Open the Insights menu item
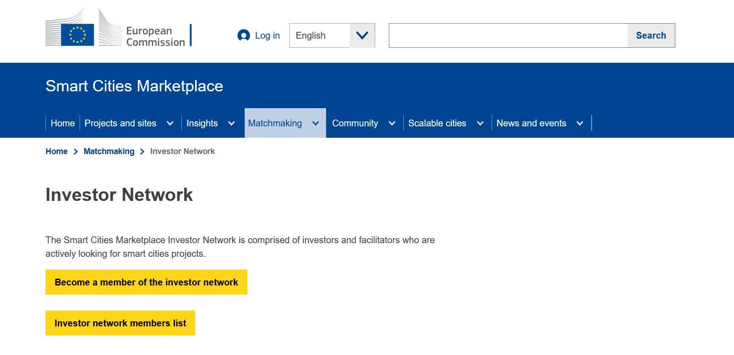 point(202,123)
